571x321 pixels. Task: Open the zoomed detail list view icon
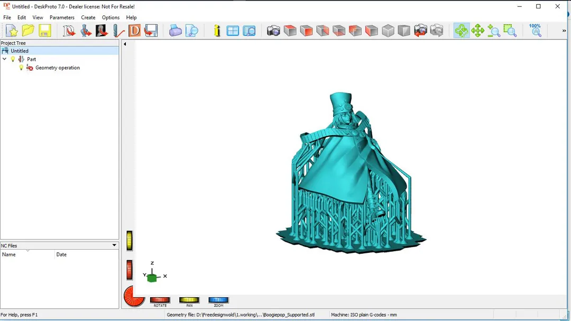(249, 31)
